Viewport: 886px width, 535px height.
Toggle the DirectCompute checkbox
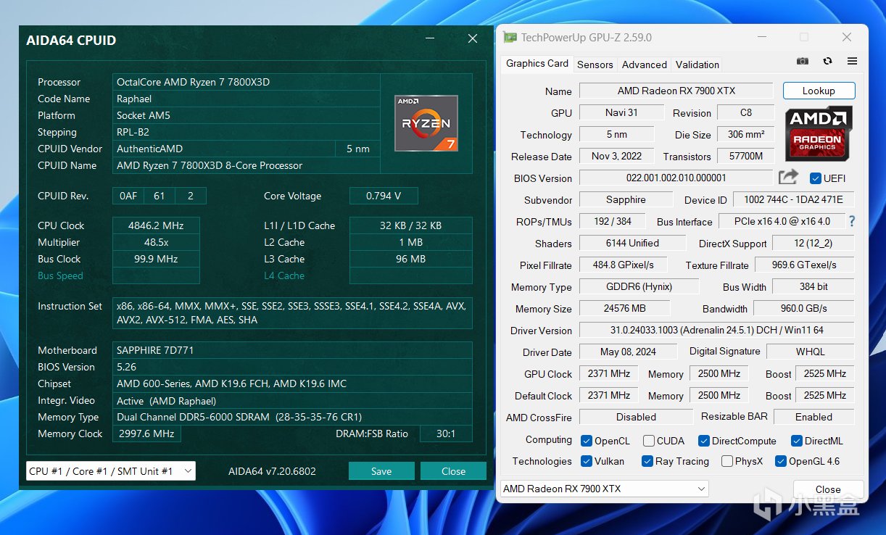[703, 441]
